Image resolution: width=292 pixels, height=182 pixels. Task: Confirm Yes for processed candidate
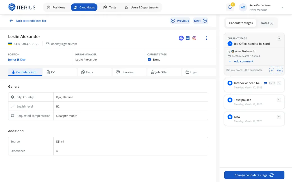click(276, 70)
